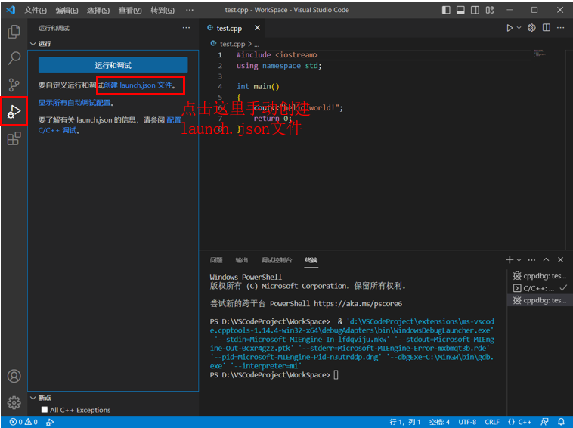Select the C/C++ task terminal entry
This screenshot has width=573, height=428.
coord(540,288)
